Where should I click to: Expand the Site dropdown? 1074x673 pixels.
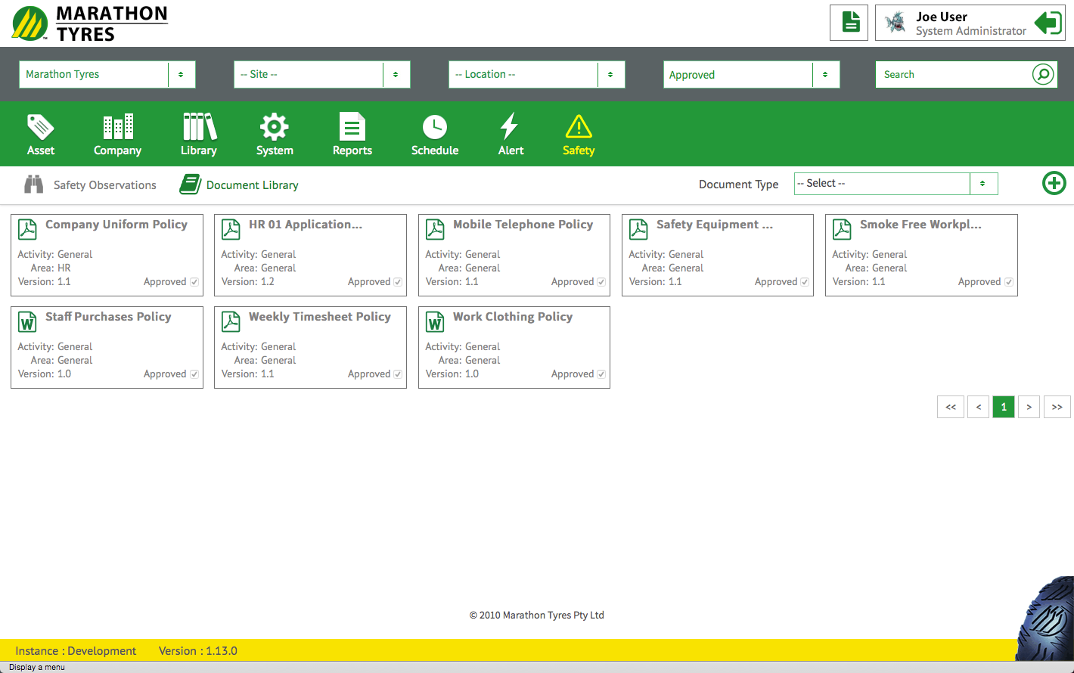(321, 74)
